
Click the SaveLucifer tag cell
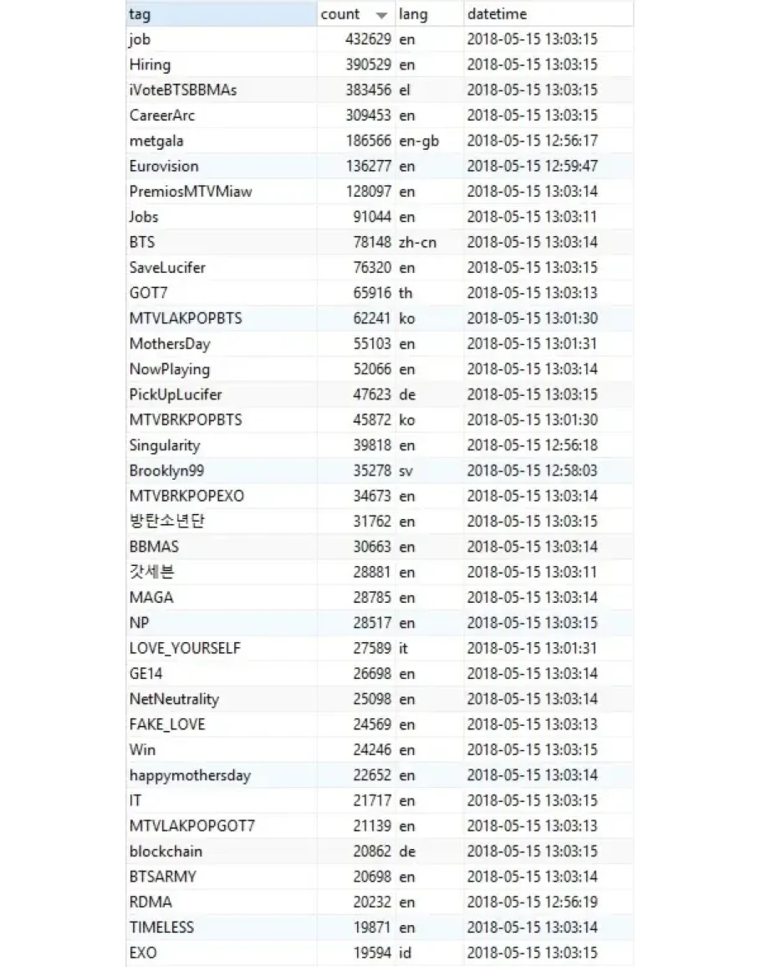pos(167,268)
